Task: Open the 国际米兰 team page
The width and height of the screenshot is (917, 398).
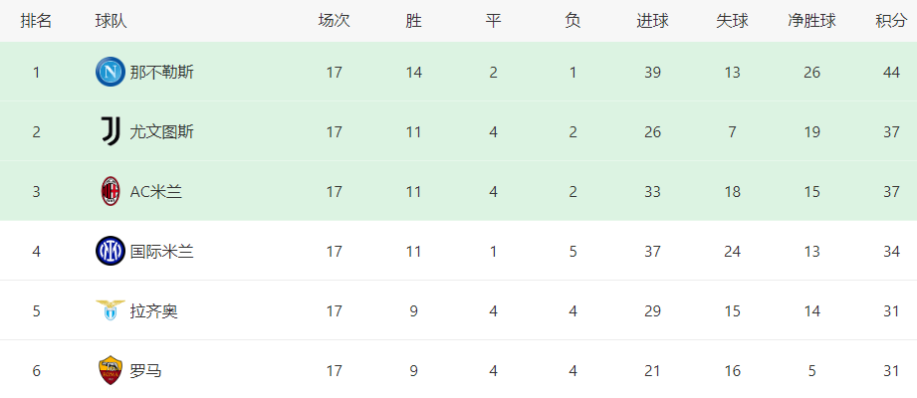Action: pos(161,252)
